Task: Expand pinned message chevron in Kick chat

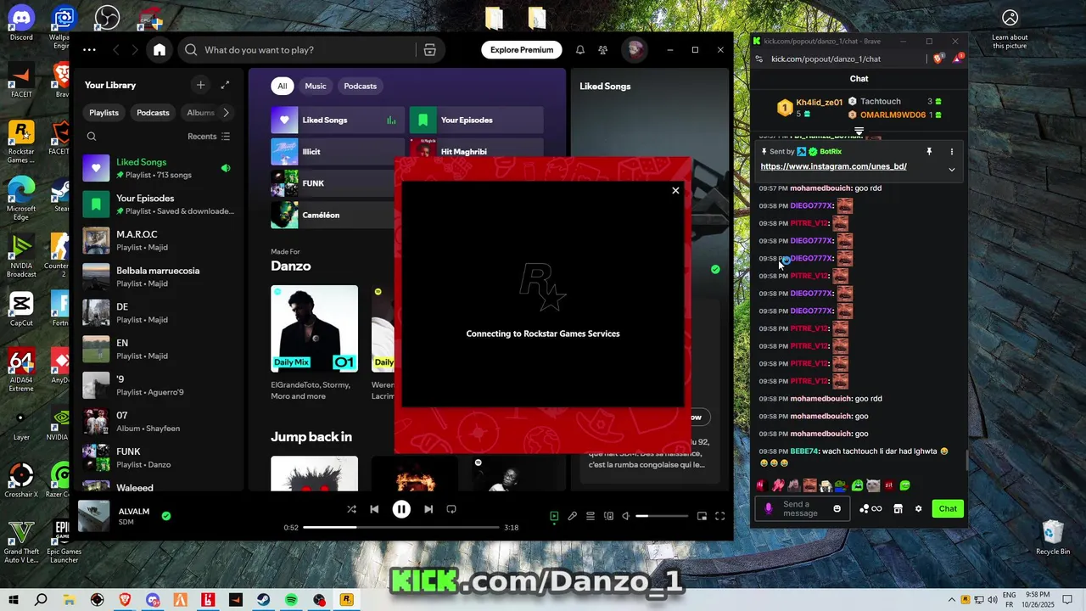Action: 951,170
